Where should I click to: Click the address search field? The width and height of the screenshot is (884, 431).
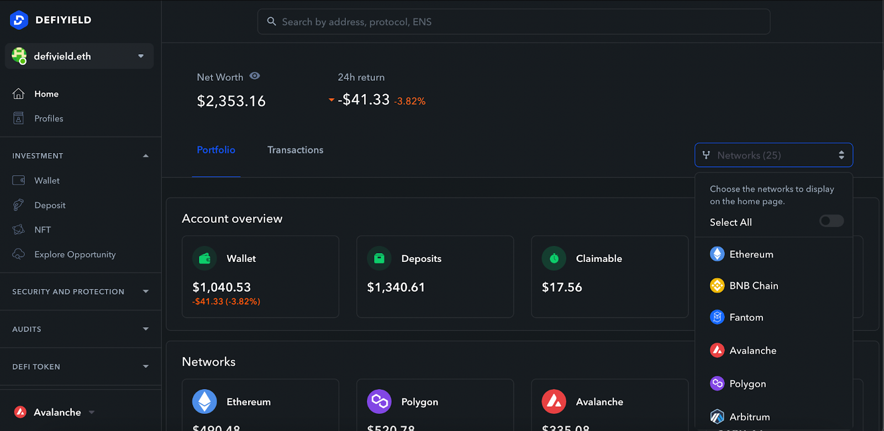pos(514,22)
